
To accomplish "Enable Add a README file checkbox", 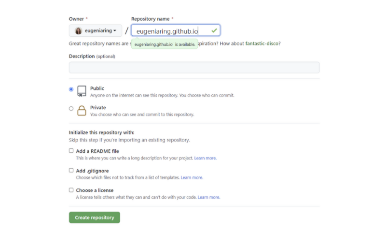I will click(71, 151).
